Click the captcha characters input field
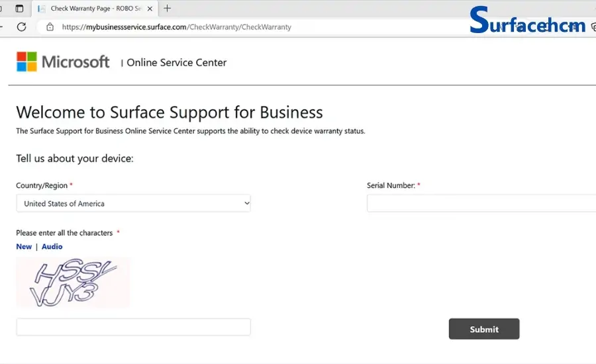Image resolution: width=596 pixels, height=364 pixels. [133, 327]
